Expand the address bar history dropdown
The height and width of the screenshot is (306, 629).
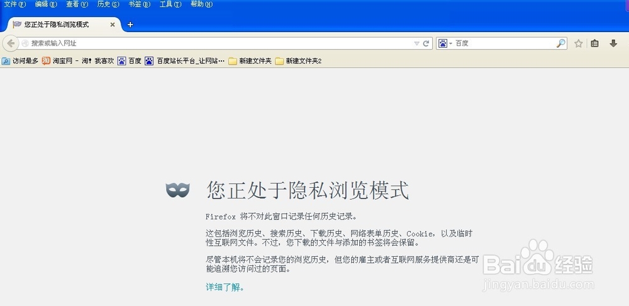click(417, 43)
